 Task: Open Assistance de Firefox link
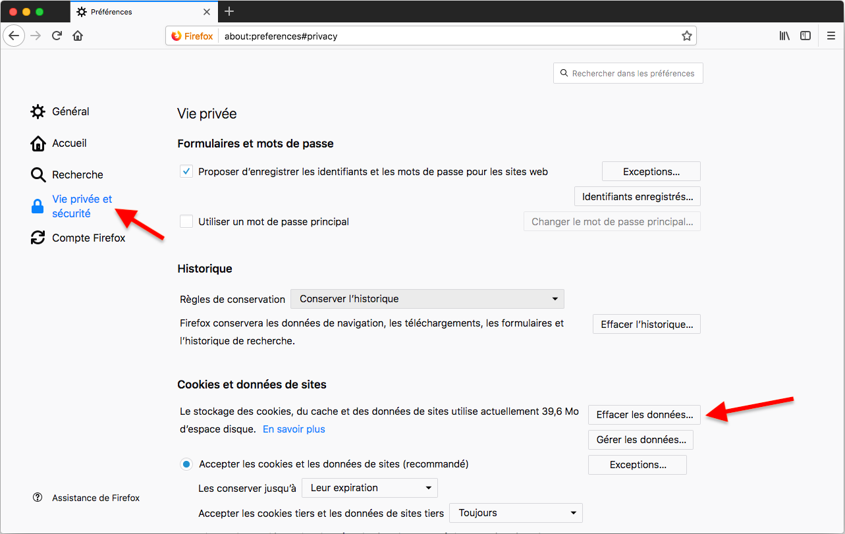tap(96, 498)
